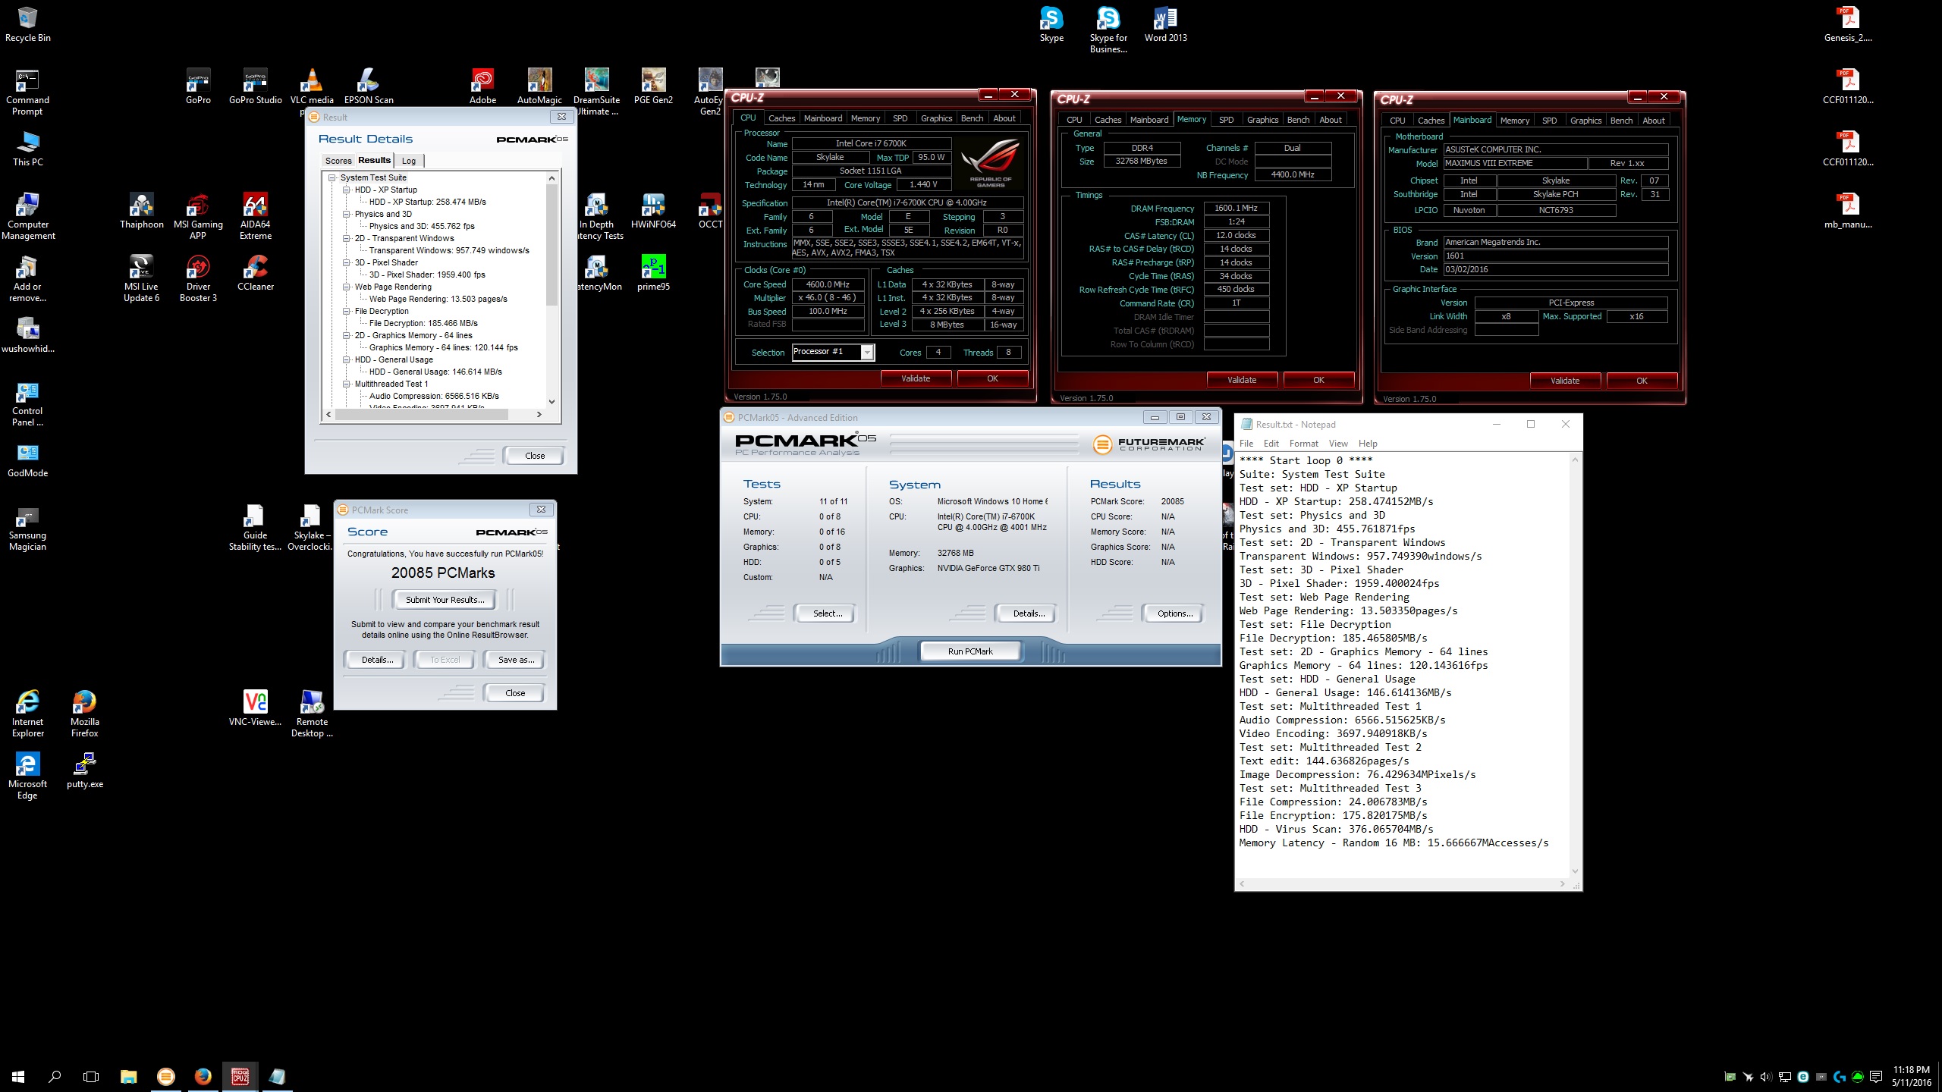This screenshot has height=1092, width=1942.
Task: Click Notepad vertical scrollbar down arrow
Action: pyautogui.click(x=1575, y=871)
